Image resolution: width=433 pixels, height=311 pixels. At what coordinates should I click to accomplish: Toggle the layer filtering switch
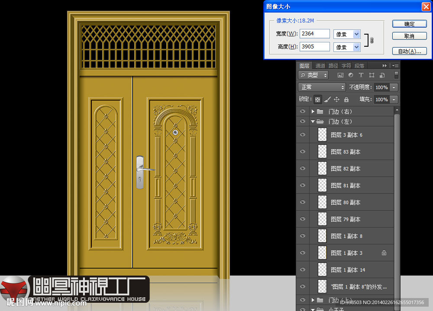(x=396, y=75)
